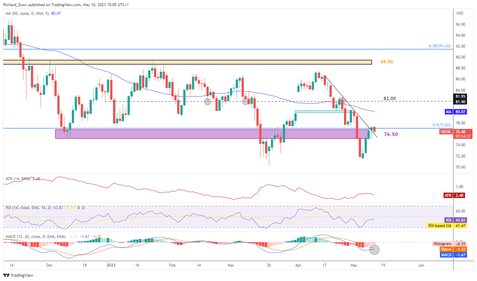The width and height of the screenshot is (477, 281).
Task: Click the yellow RSI-based MA tag
Action: (440, 226)
